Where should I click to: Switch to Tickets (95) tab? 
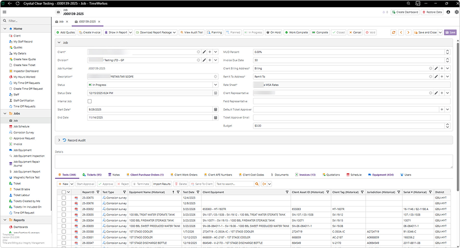coord(92,175)
